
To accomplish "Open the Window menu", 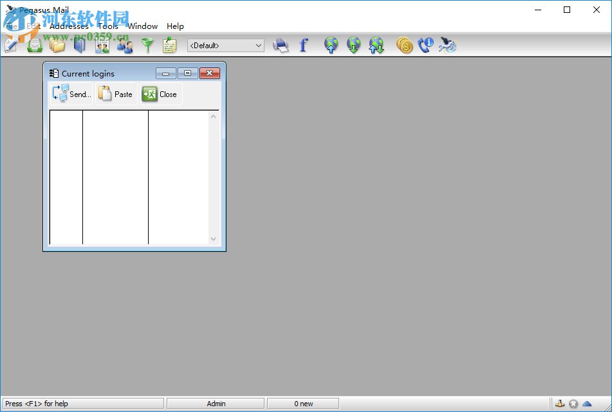I will 143,26.
